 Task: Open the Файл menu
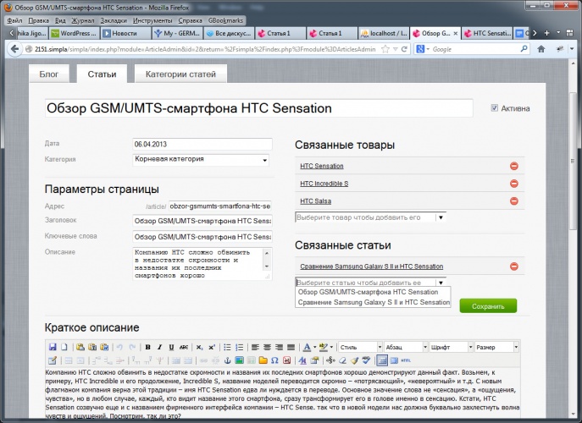[15, 20]
